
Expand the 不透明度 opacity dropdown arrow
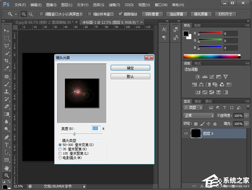pos(247,115)
